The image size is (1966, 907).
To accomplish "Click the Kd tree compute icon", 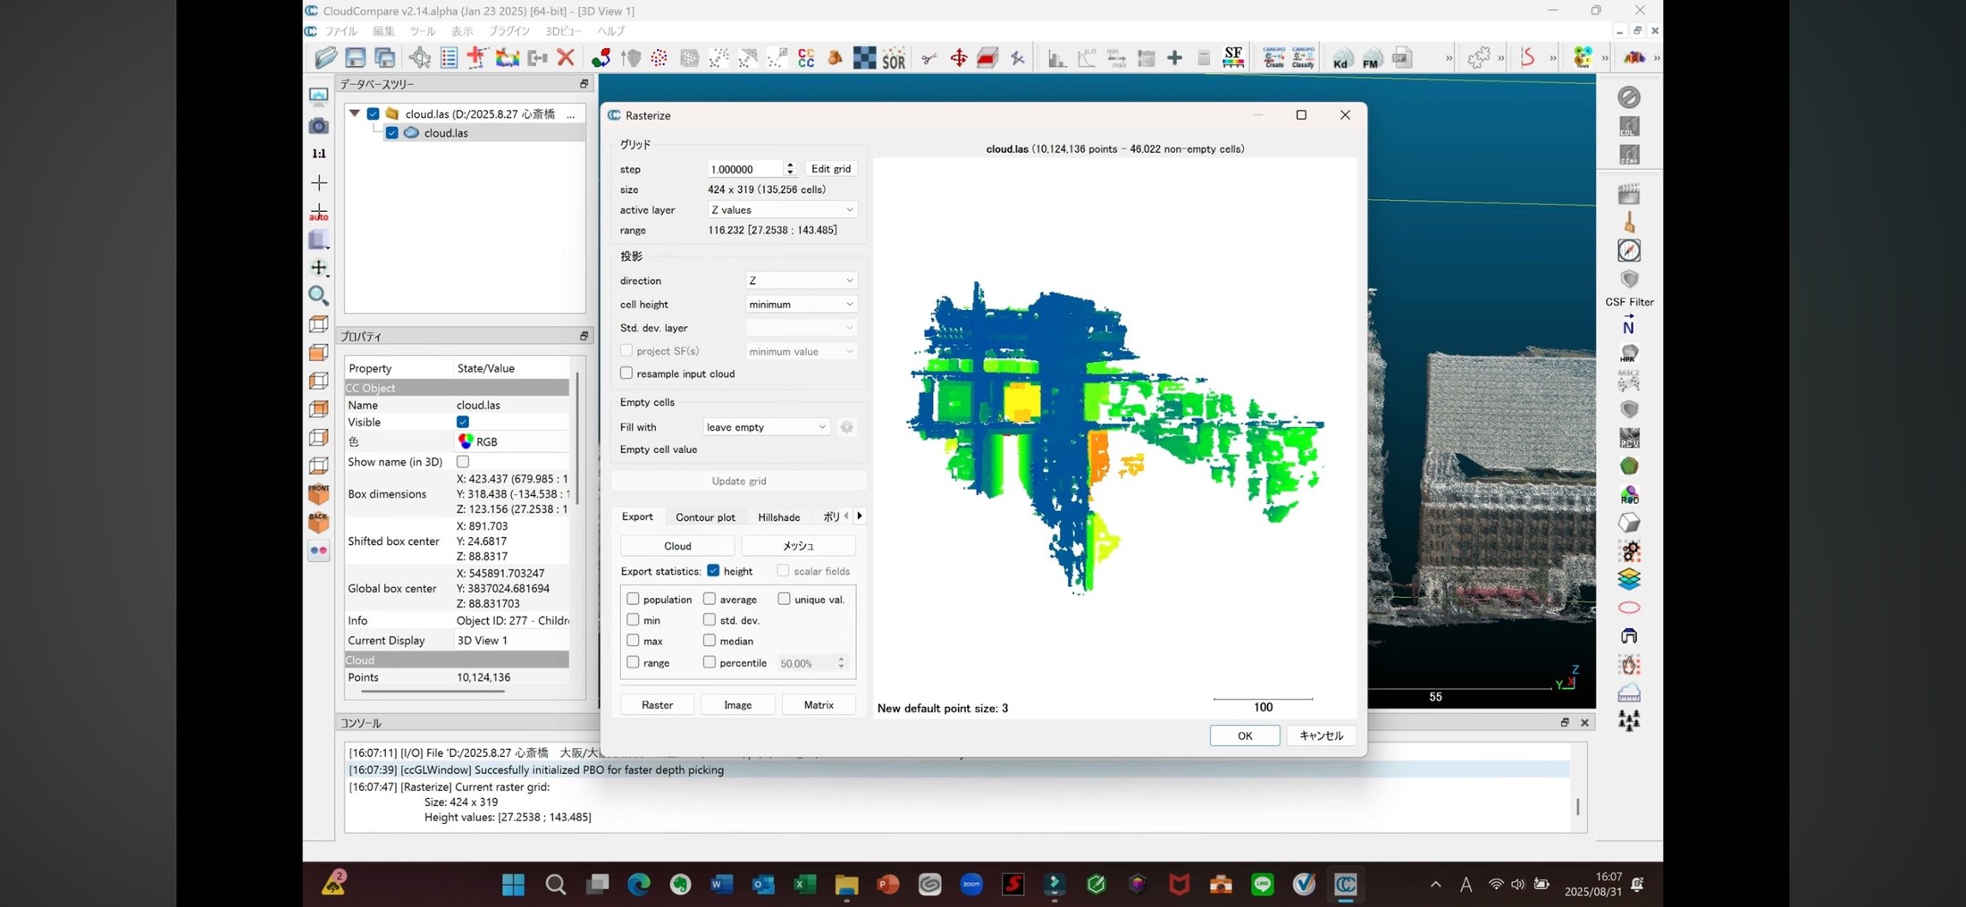I will [1341, 59].
